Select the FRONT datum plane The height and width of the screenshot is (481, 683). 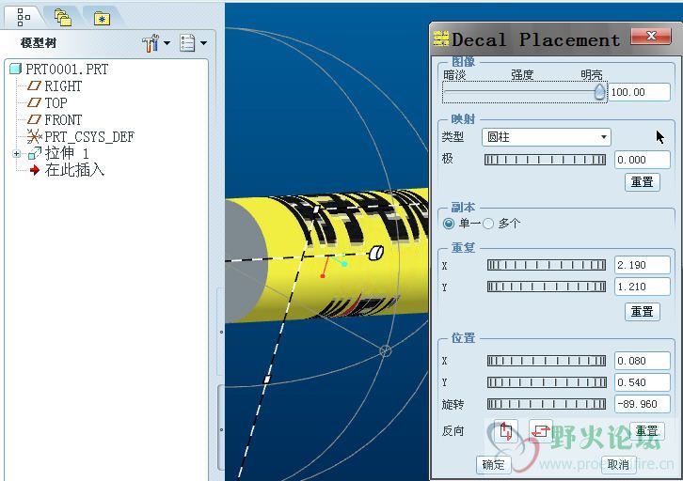(x=63, y=120)
